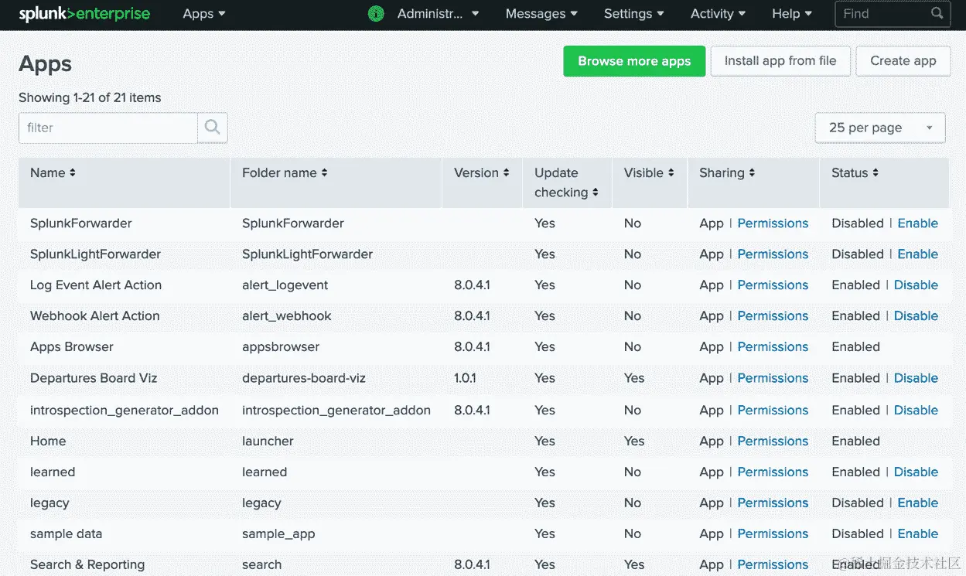The width and height of the screenshot is (966, 576).
Task: Open the Help menu
Action: [790, 13]
